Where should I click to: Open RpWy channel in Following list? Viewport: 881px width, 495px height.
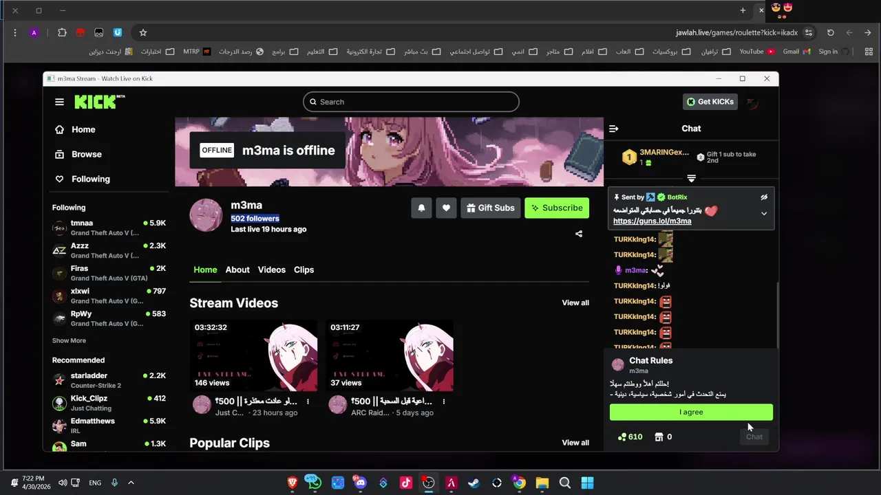(x=109, y=318)
